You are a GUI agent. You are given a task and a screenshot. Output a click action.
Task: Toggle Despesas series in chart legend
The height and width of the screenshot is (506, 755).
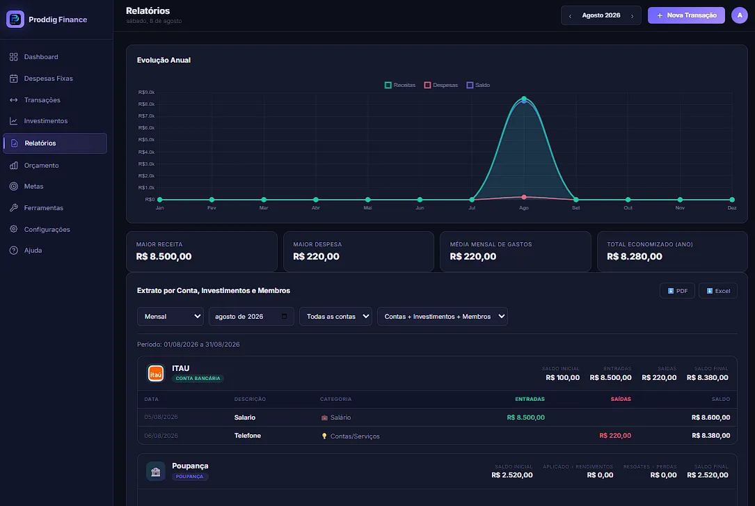click(440, 85)
